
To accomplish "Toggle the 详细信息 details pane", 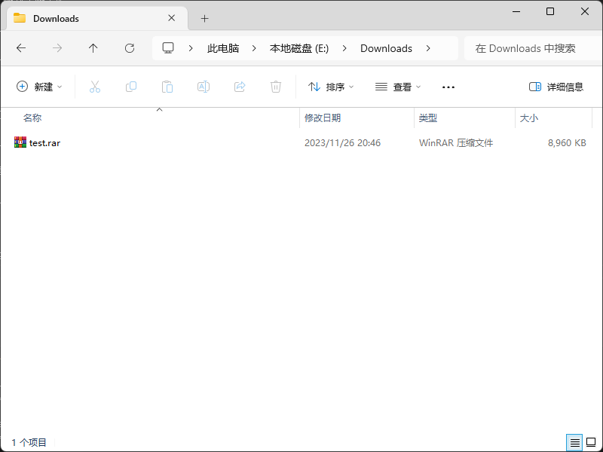I will point(556,87).
